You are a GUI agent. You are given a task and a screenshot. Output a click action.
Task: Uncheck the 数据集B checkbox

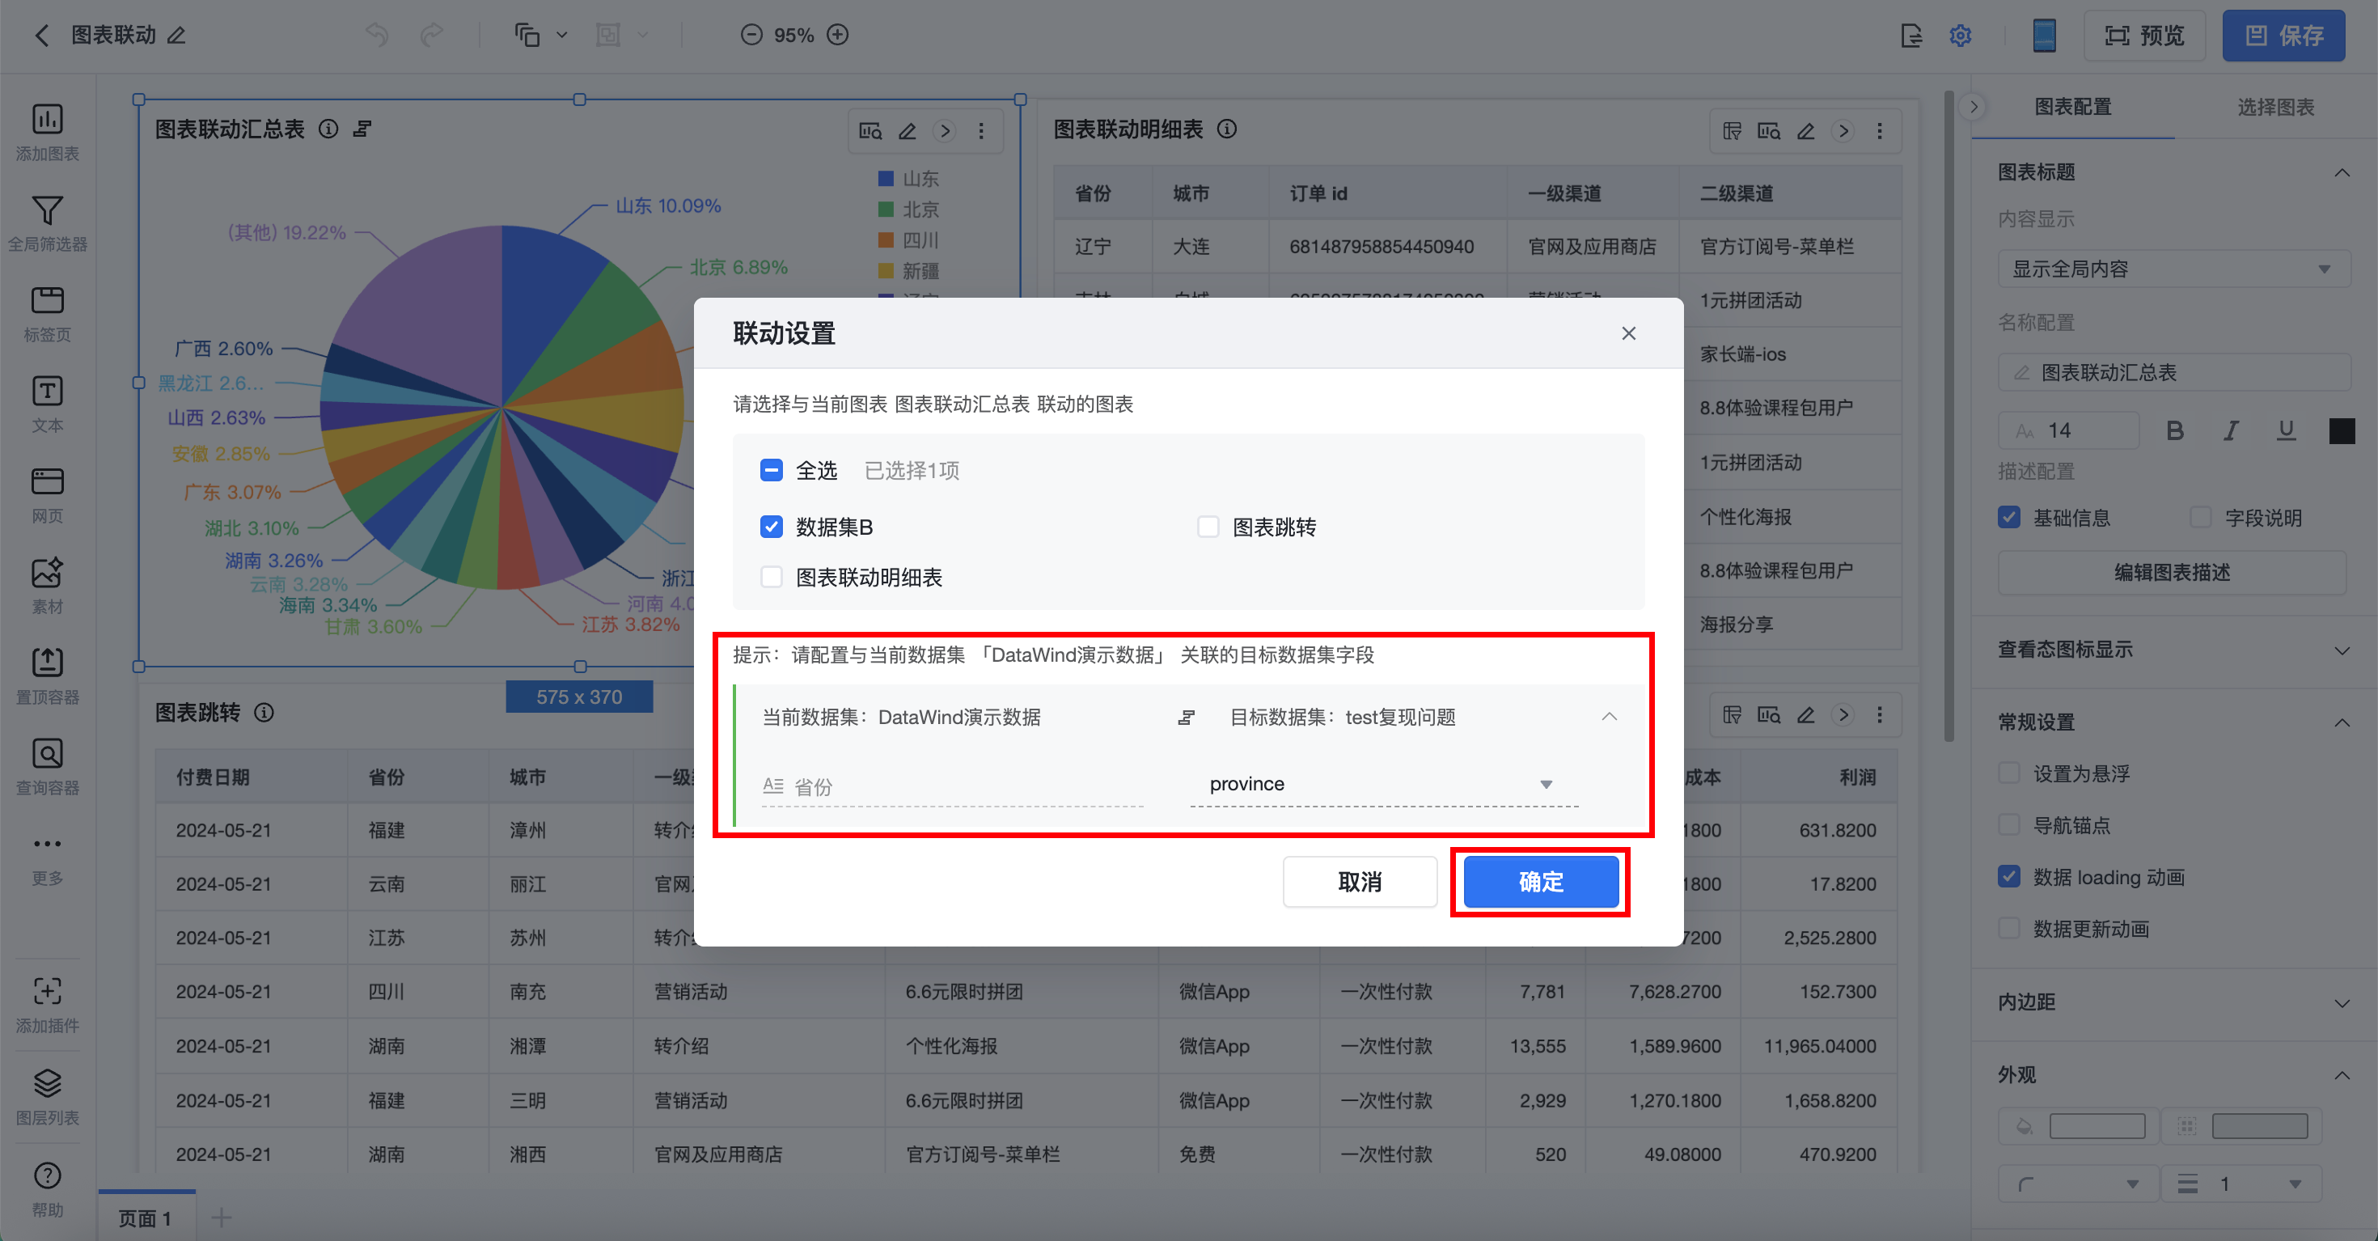(772, 527)
